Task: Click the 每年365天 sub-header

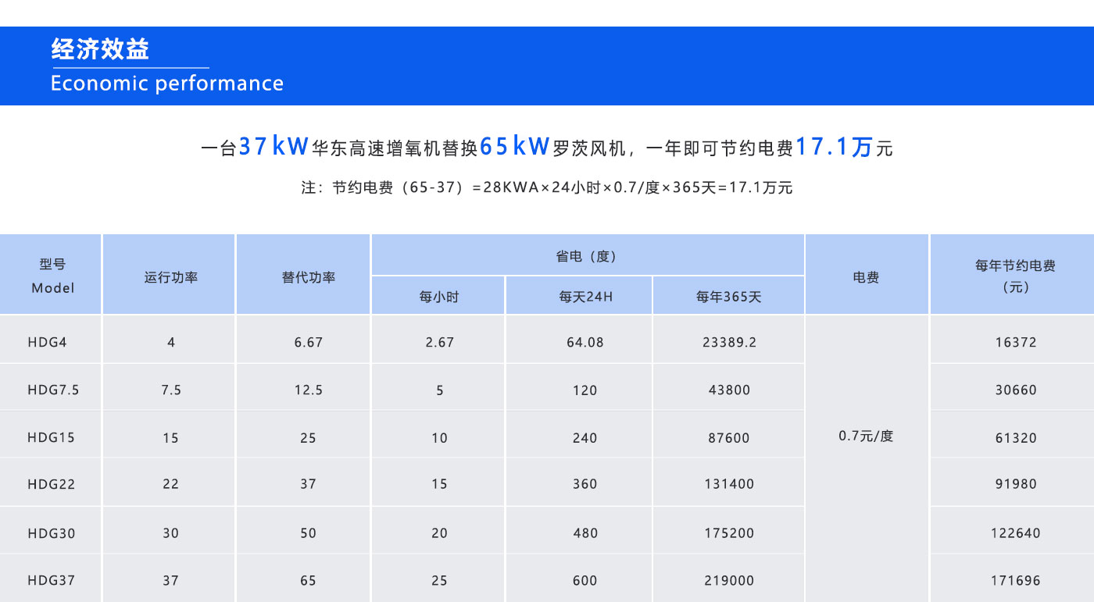Action: coord(728,297)
